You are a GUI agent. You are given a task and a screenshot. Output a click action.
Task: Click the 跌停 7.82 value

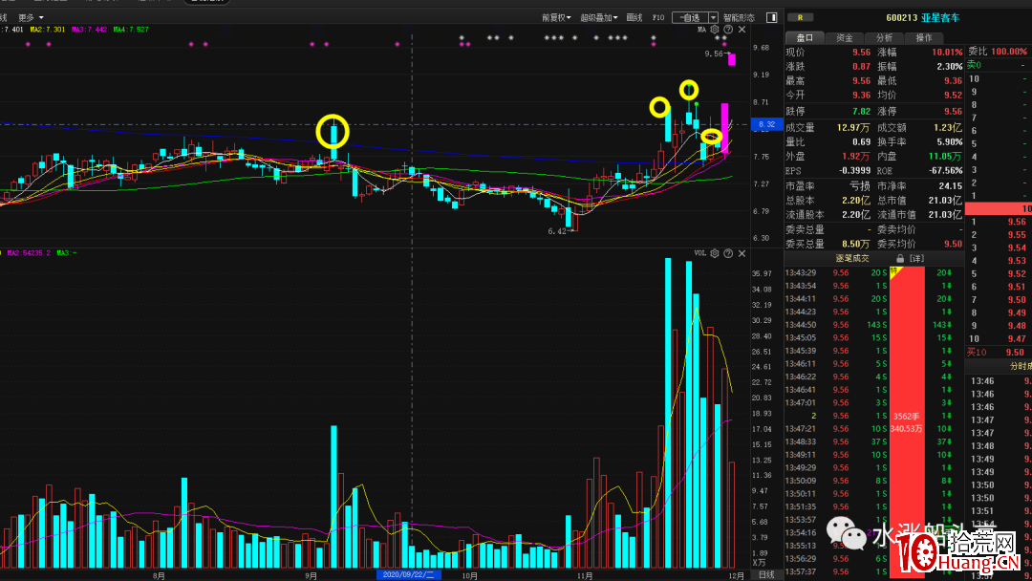tap(862, 112)
